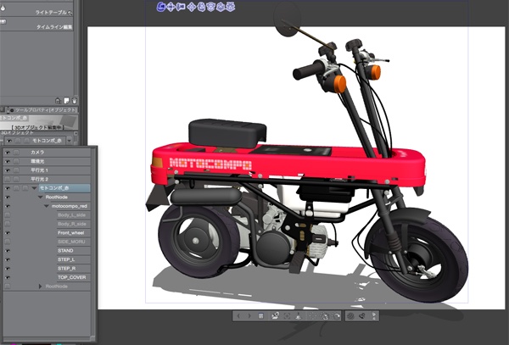Screen dimensions: 509x345
Task: Hide the STAND part via eye icon
Action: coord(8,251)
